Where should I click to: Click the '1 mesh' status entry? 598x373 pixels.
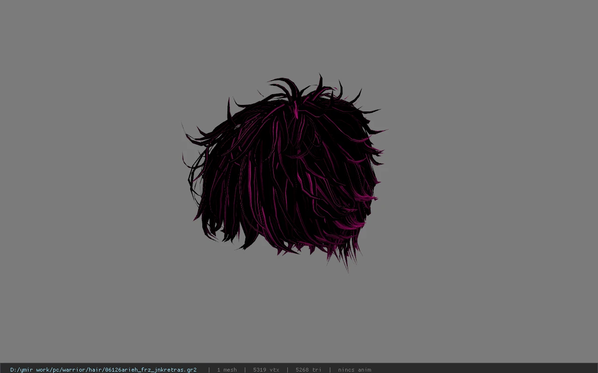[x=227, y=370]
